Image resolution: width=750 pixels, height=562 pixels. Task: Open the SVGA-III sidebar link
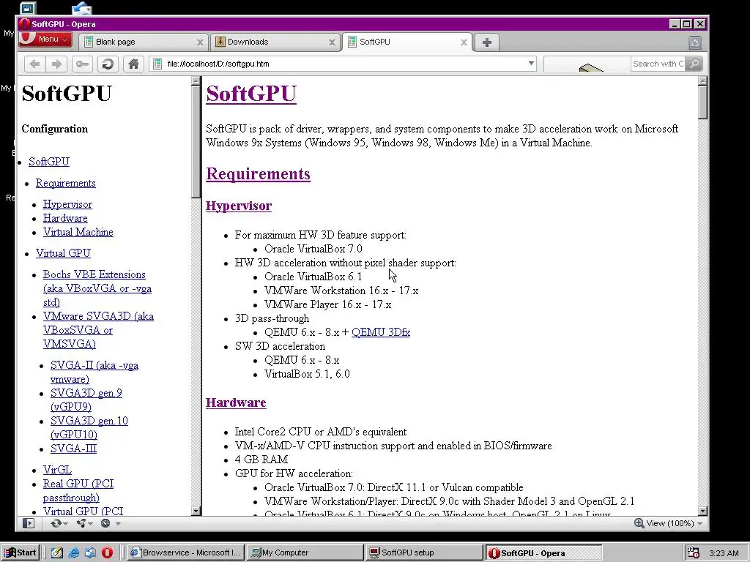[x=73, y=449]
